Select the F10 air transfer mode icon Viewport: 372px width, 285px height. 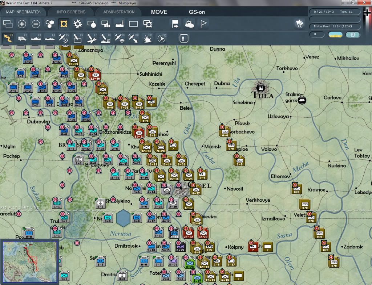(x=133, y=38)
